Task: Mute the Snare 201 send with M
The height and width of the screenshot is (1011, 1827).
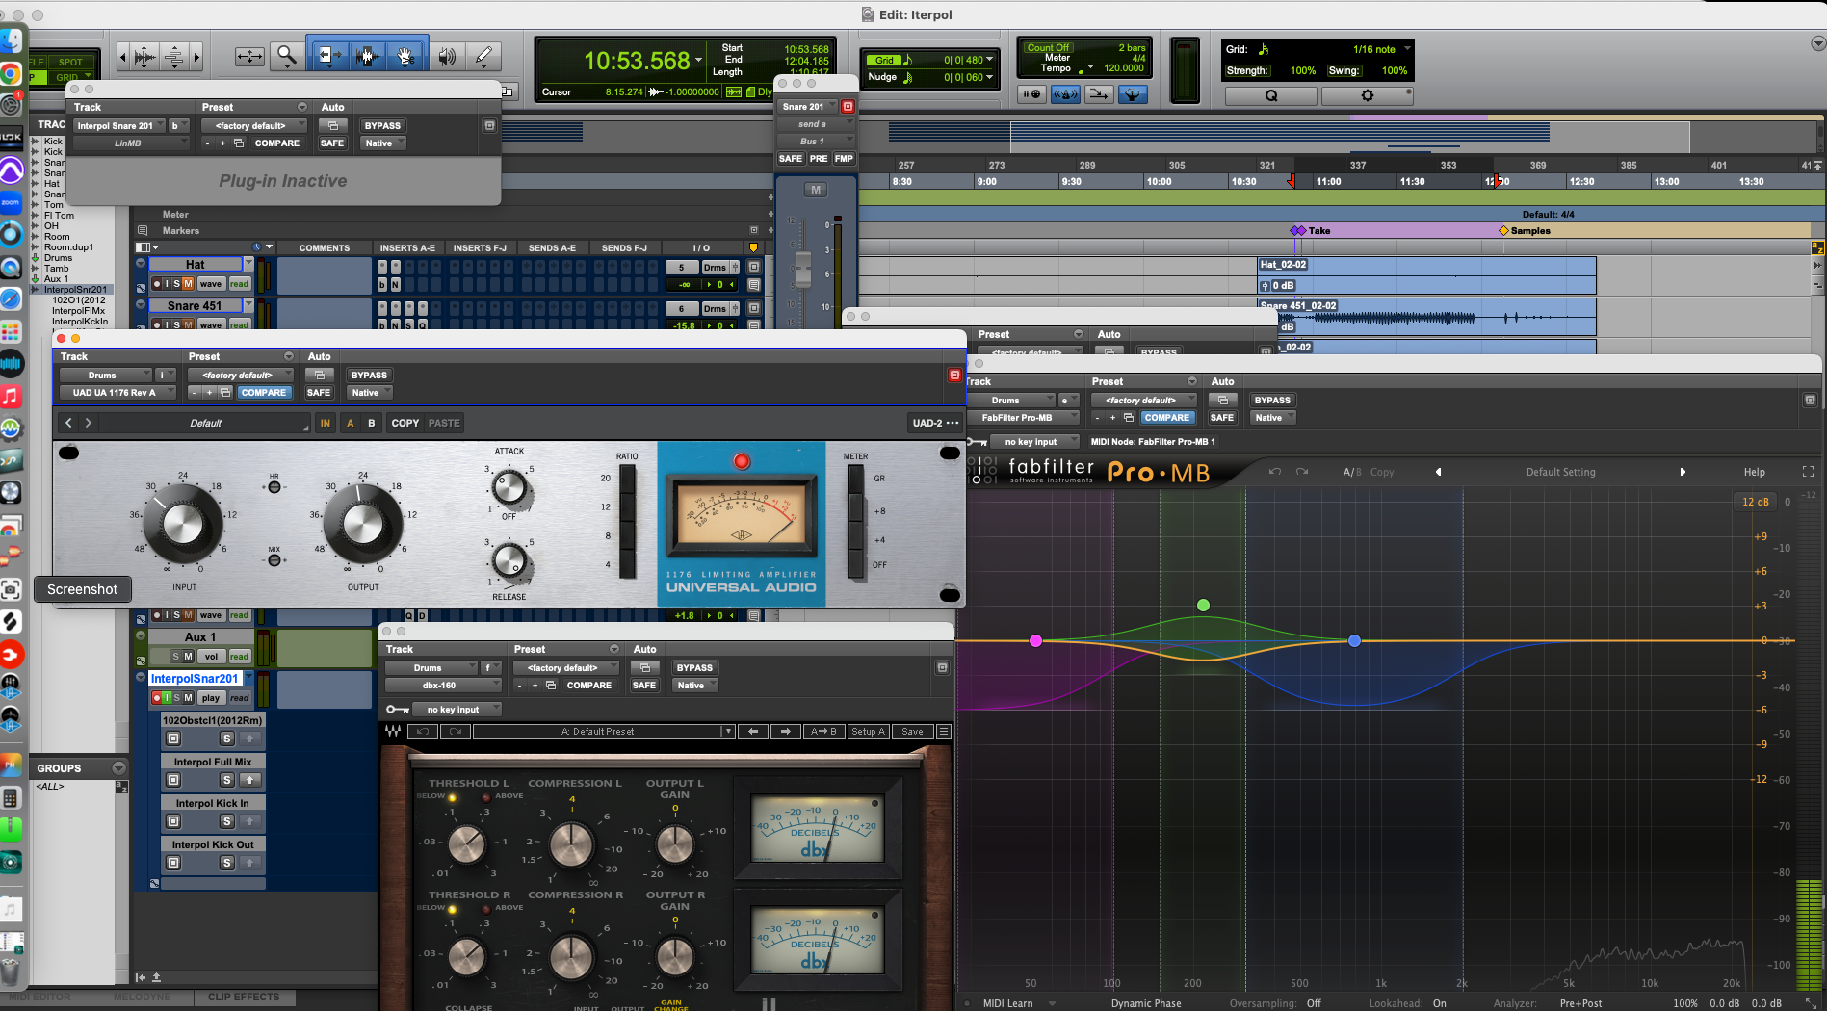Action: [816, 190]
